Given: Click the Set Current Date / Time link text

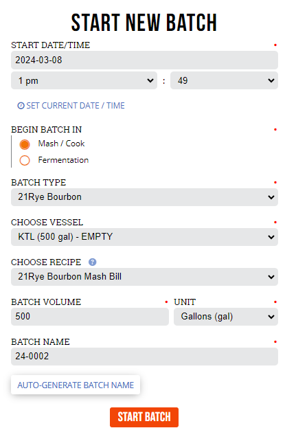Looking at the screenshot, I should (76, 106).
